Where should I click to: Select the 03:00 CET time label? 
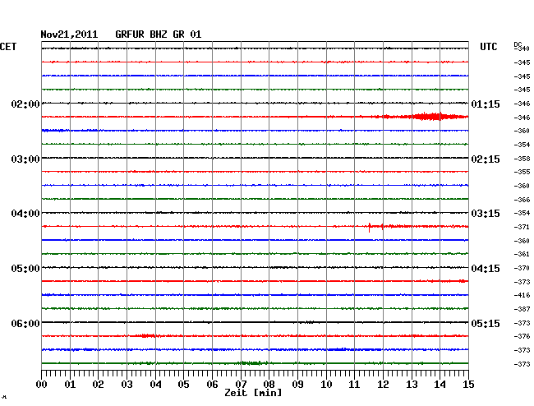point(25,159)
